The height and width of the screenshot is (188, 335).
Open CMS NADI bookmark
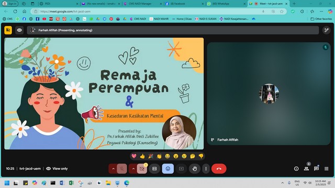[x=138, y=19]
